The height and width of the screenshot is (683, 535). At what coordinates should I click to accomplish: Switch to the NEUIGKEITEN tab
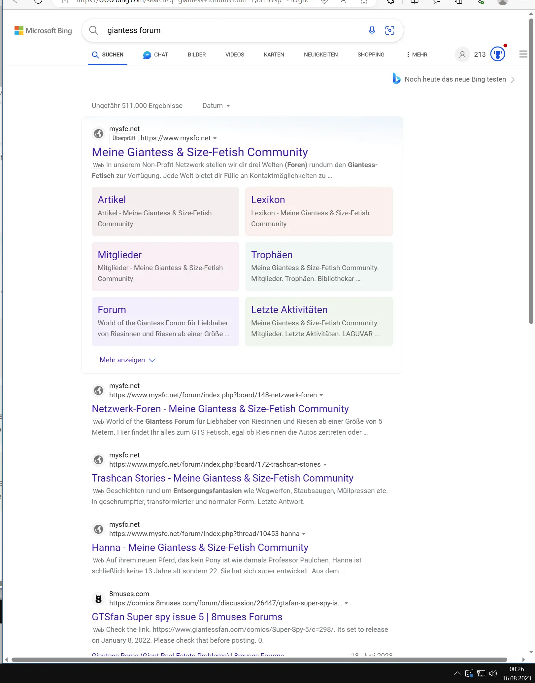point(321,55)
